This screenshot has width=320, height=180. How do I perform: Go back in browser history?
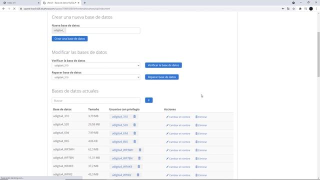[x=3, y=9]
